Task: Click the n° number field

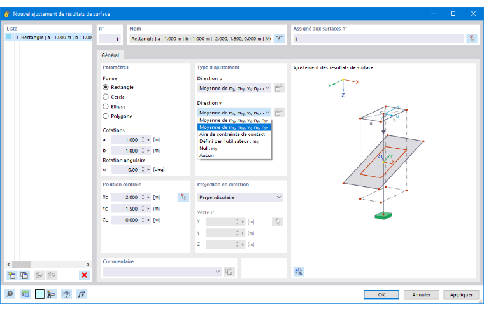Action: 110,39
